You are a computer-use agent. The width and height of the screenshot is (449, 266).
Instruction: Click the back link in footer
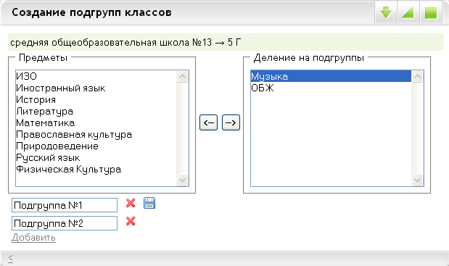pos(11,258)
